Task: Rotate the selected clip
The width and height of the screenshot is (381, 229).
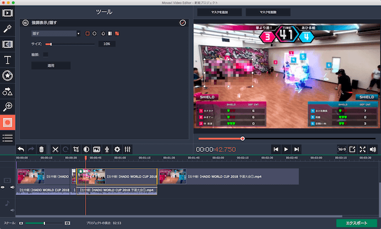Action: pyautogui.click(x=66, y=149)
